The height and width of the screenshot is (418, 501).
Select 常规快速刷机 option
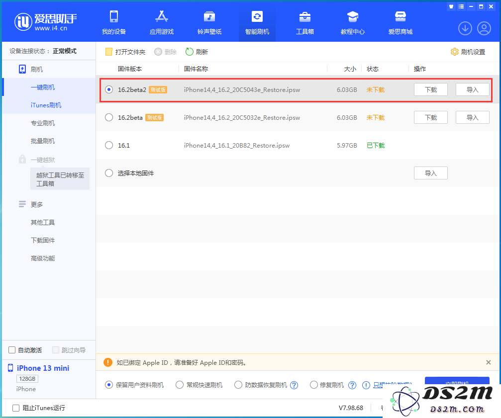pos(180,385)
